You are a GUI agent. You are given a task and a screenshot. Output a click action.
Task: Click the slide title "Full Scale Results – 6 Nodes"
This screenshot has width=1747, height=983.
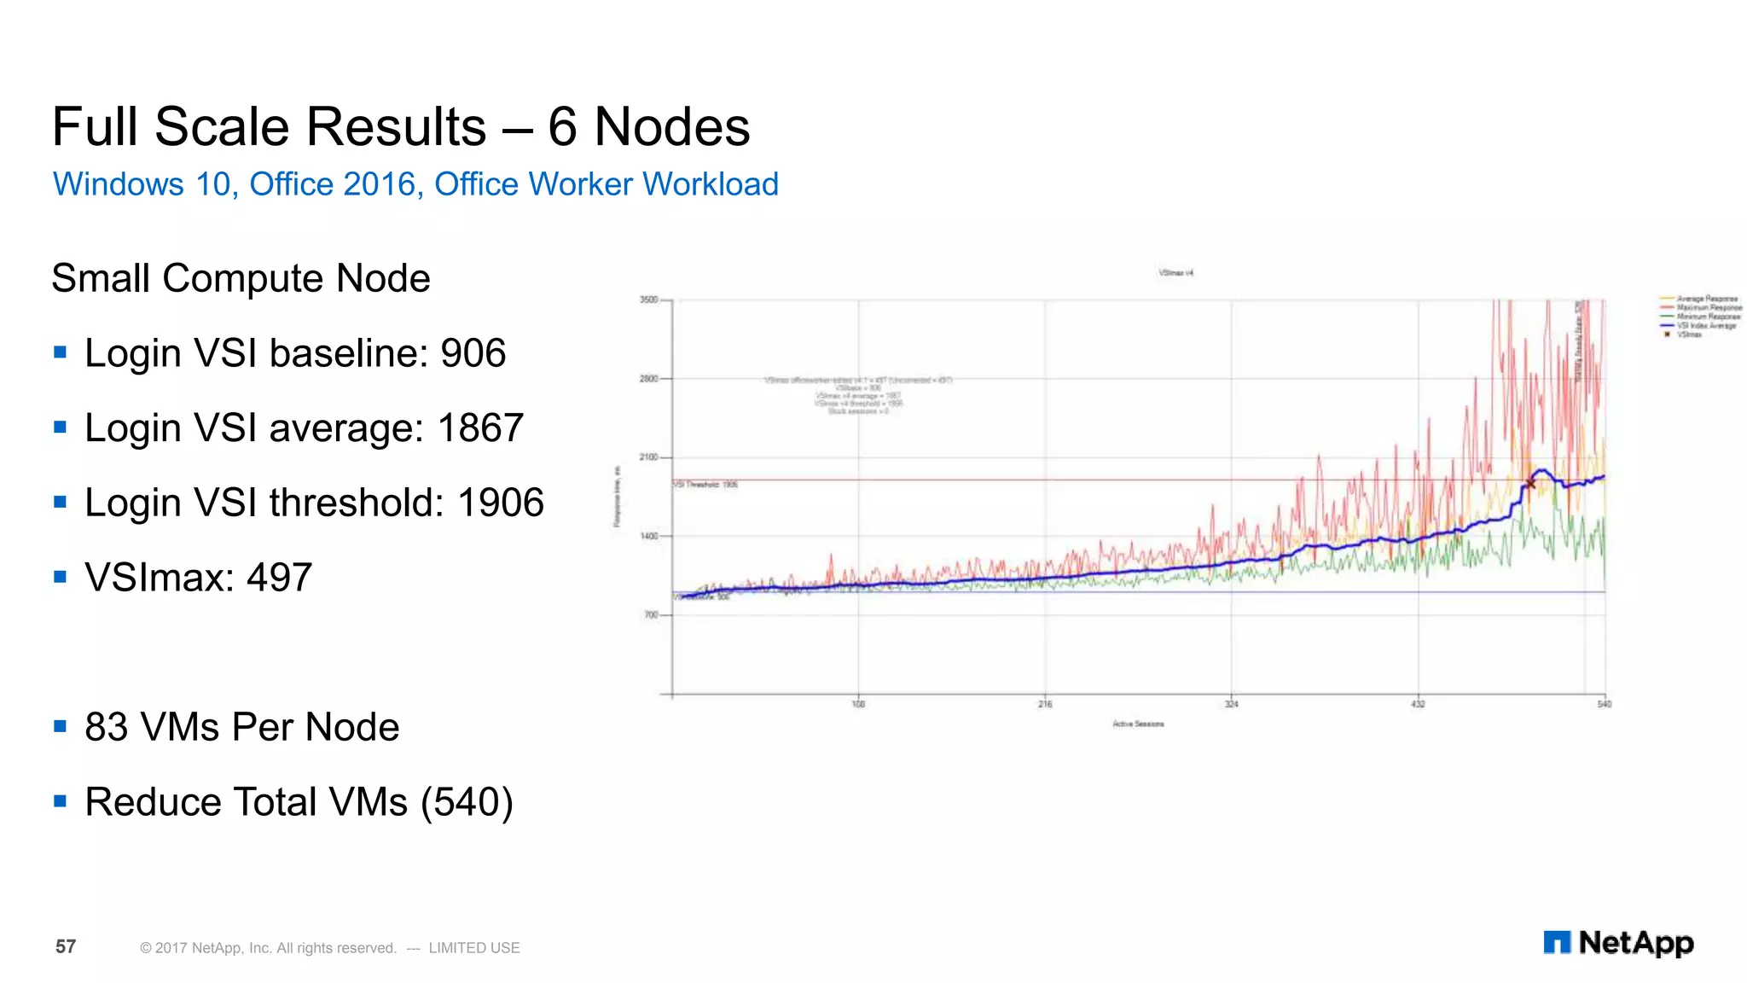[401, 127]
